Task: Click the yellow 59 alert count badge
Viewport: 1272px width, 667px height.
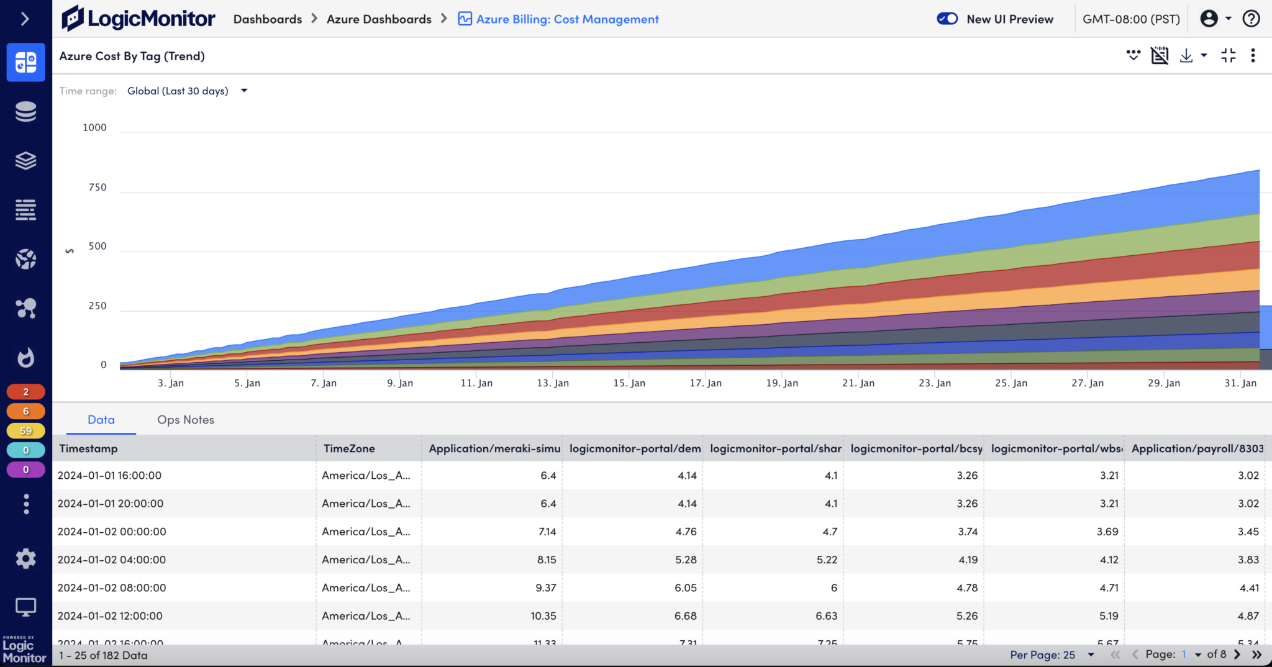Action: tap(25, 430)
